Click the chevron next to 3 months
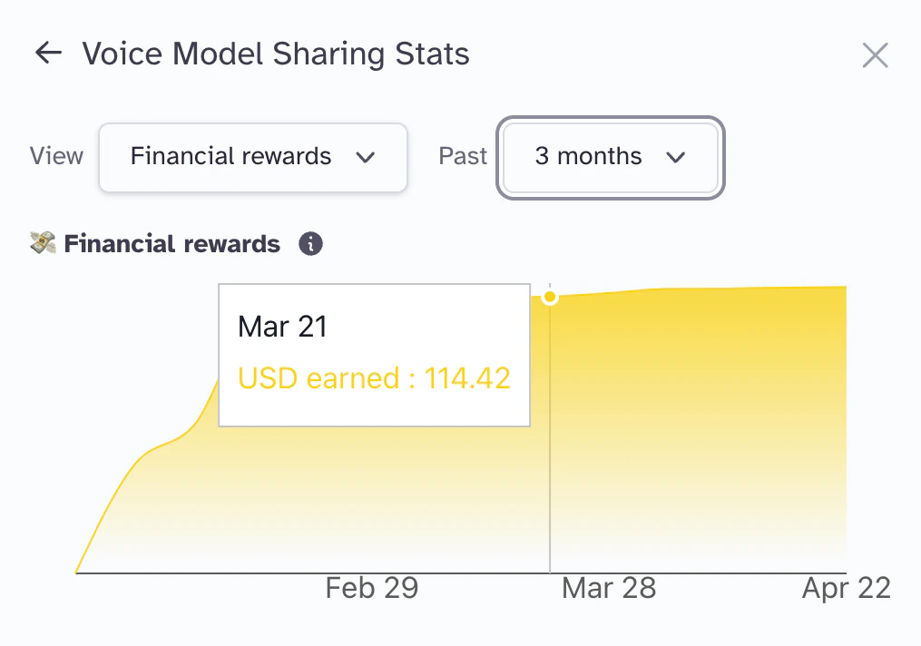The image size is (921, 646). pyautogui.click(x=675, y=158)
